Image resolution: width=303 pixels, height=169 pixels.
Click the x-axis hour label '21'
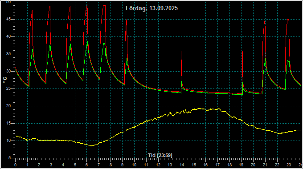click(x=265, y=165)
